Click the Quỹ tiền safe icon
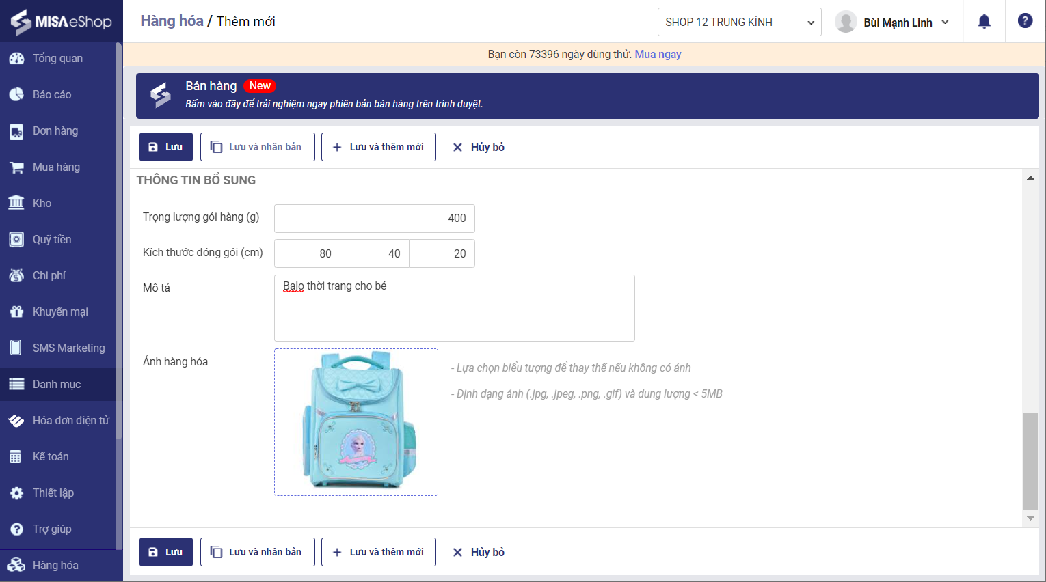 (16, 240)
